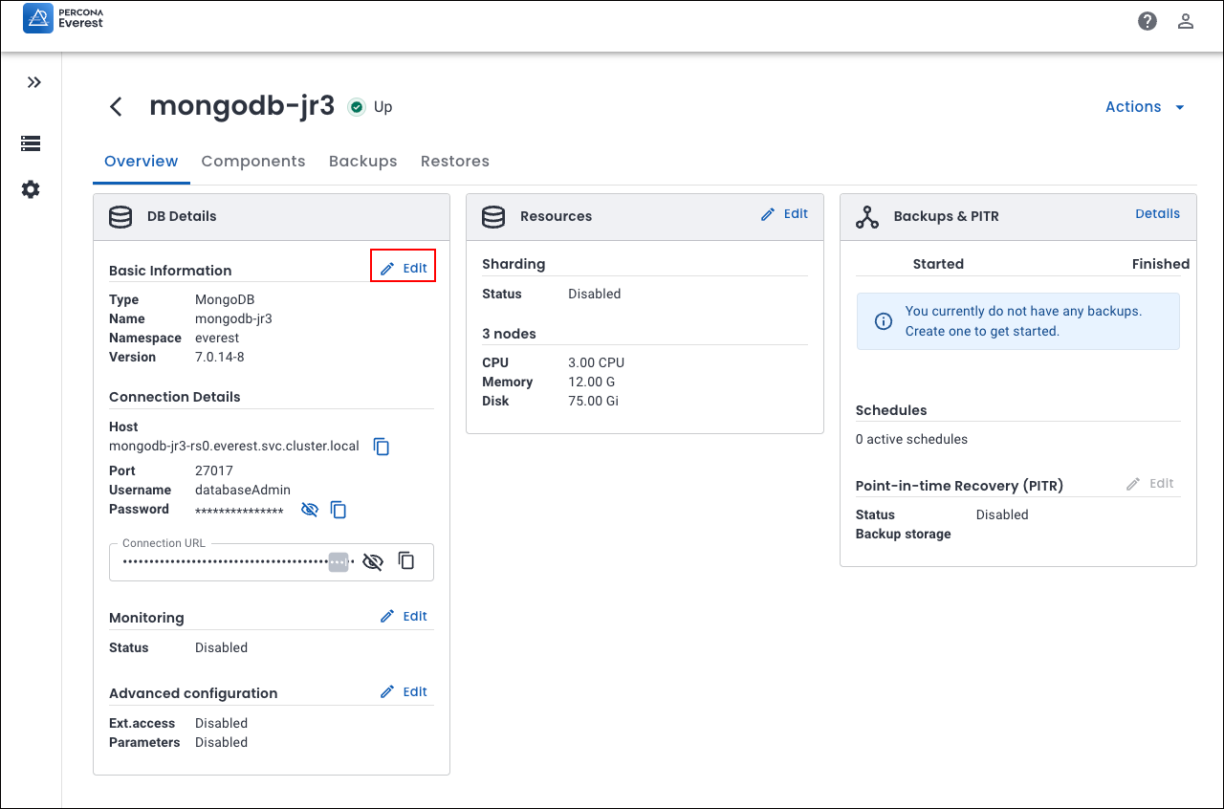Switch to the Backups tab
Viewport: 1224px width, 809px height.
pyautogui.click(x=362, y=162)
